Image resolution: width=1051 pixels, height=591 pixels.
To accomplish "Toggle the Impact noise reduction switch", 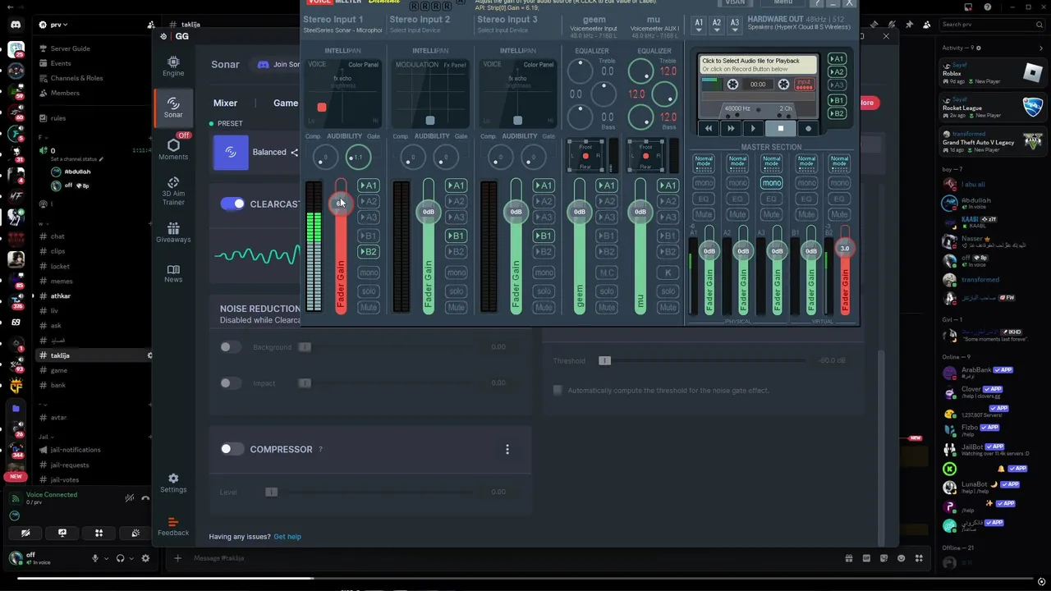I will 231,383.
